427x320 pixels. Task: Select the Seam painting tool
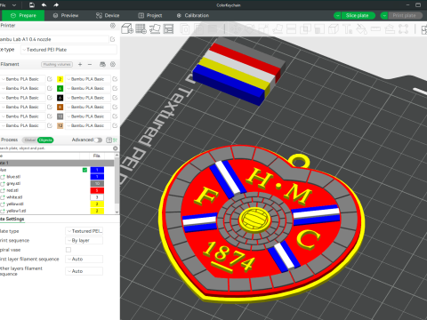pos(334,29)
